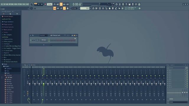This screenshot has width=189, height=106.
Task: Toggle the metronome icon
Action: pyautogui.click(x=55, y=4)
